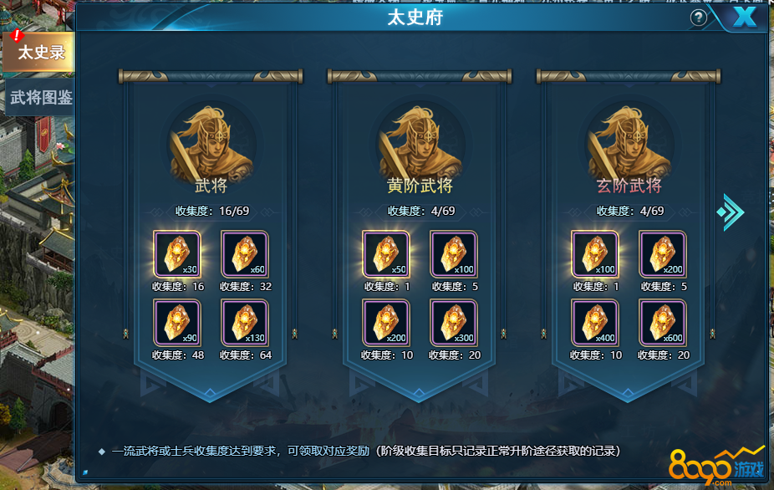Viewport: 774px width, 490px height.
Task: Switch to the 太史录 tab
Action: tap(38, 52)
